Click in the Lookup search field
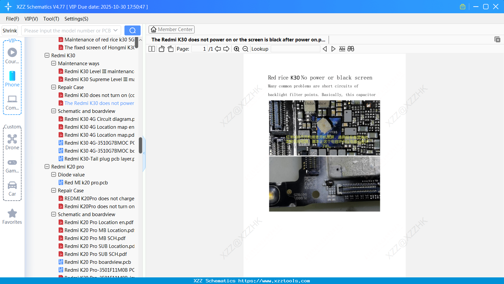Viewport: 504px width, 284px height. coord(295,49)
